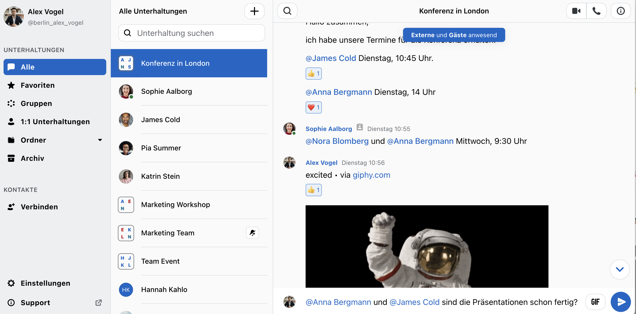Click the Alex Vogel sender name in chat
The image size is (636, 314).
pyautogui.click(x=321, y=163)
